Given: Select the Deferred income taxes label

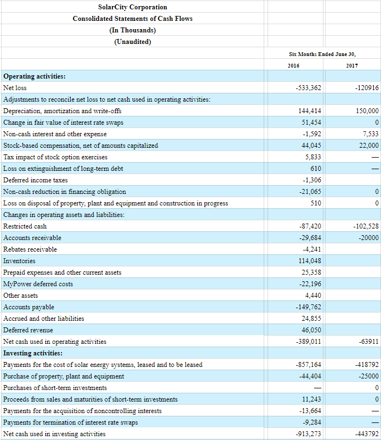Looking at the screenshot, I should (x=36, y=180).
